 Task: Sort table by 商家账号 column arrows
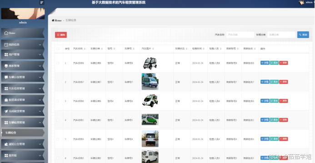coord(238,49)
